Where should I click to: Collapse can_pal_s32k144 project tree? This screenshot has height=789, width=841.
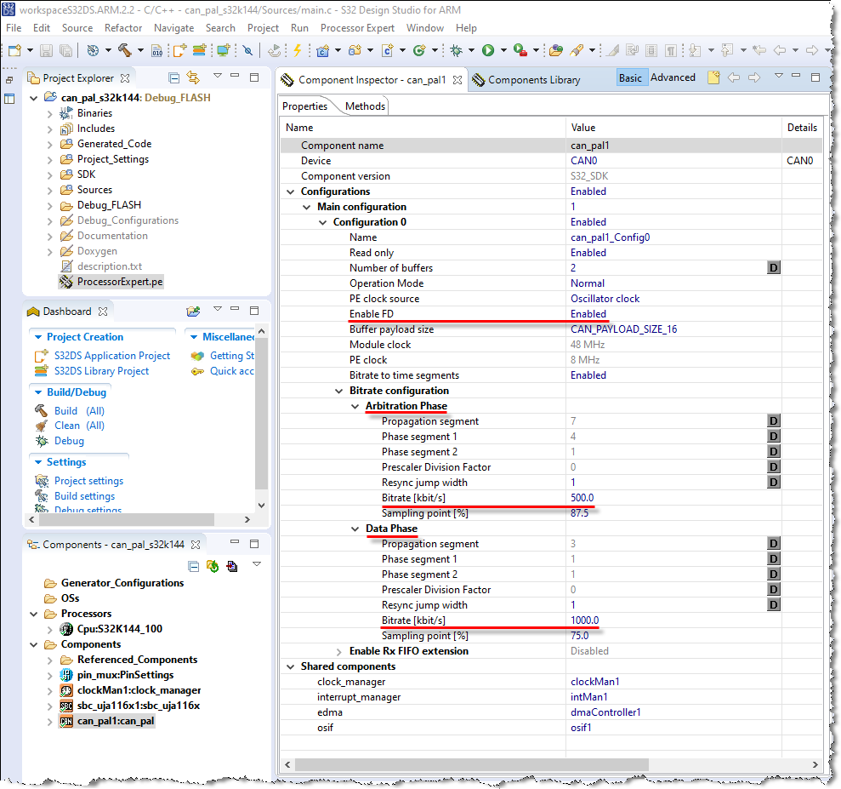33,98
